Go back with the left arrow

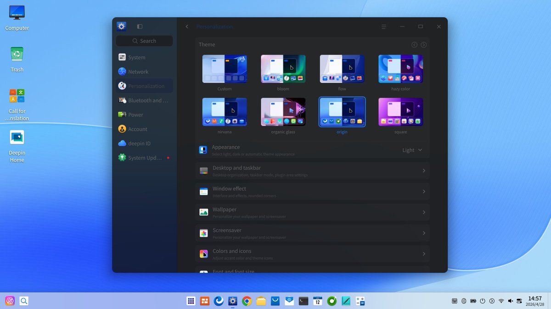[187, 27]
